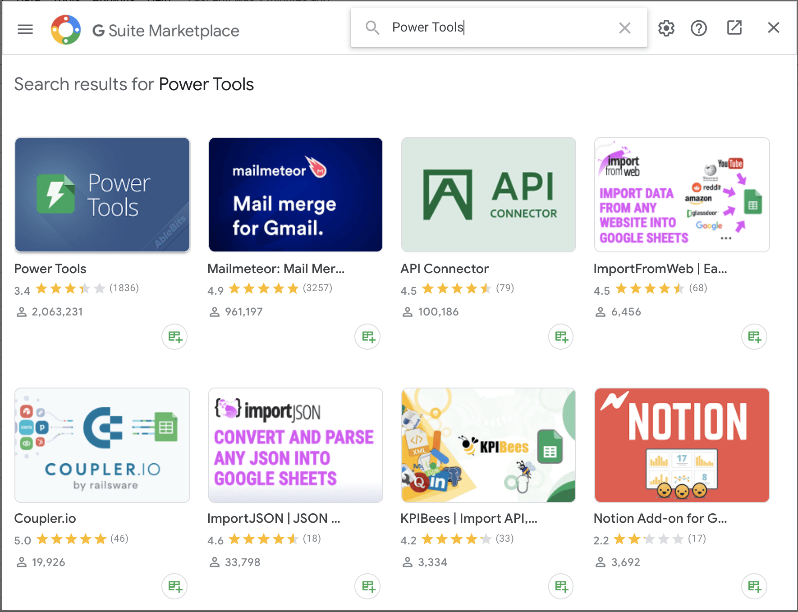
Task: Open the hamburger main menu
Action: (25, 30)
